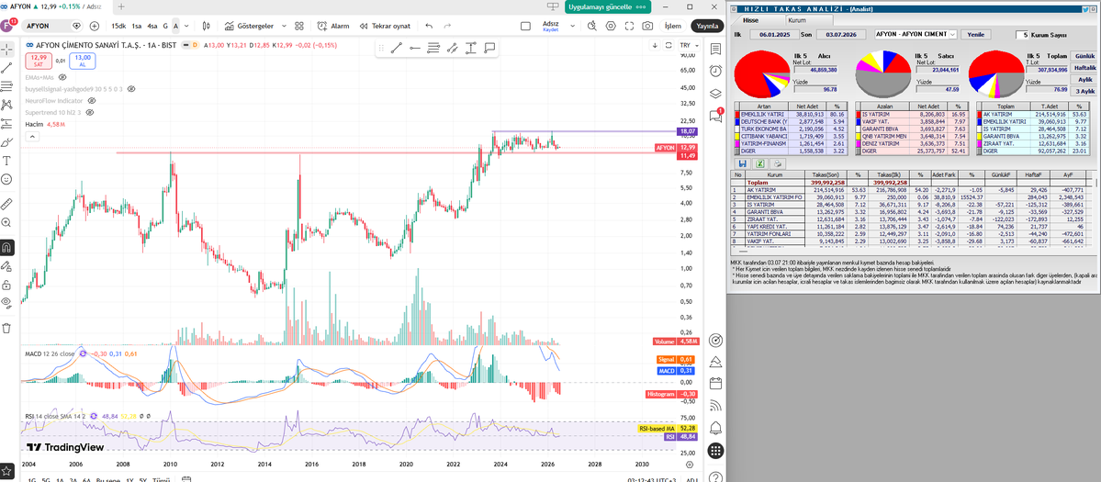Open quick search icon in top toolbar
Screen dimensions: 1101x482
(592, 26)
